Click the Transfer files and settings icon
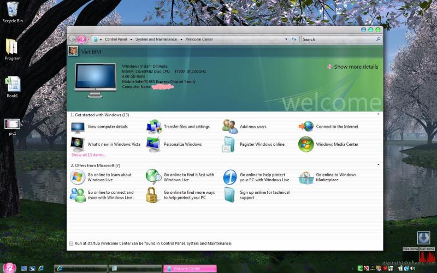The image size is (437, 273). [x=153, y=127]
